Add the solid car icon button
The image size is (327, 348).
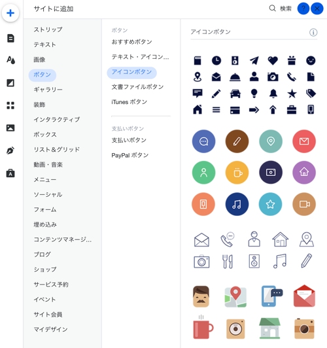[235, 94]
